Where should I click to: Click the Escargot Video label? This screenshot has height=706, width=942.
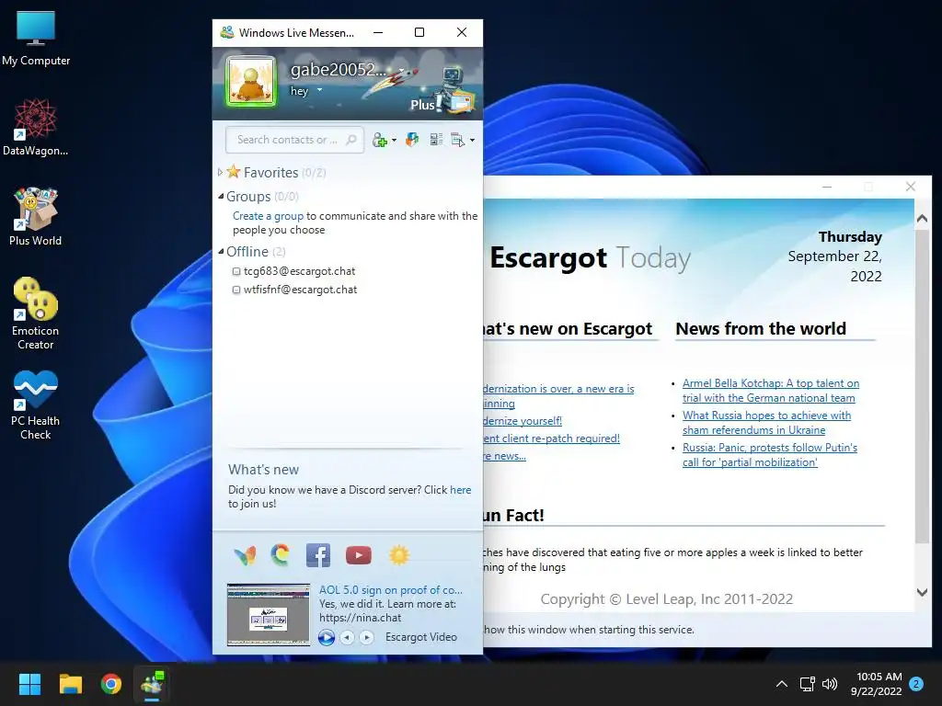pyautogui.click(x=421, y=637)
